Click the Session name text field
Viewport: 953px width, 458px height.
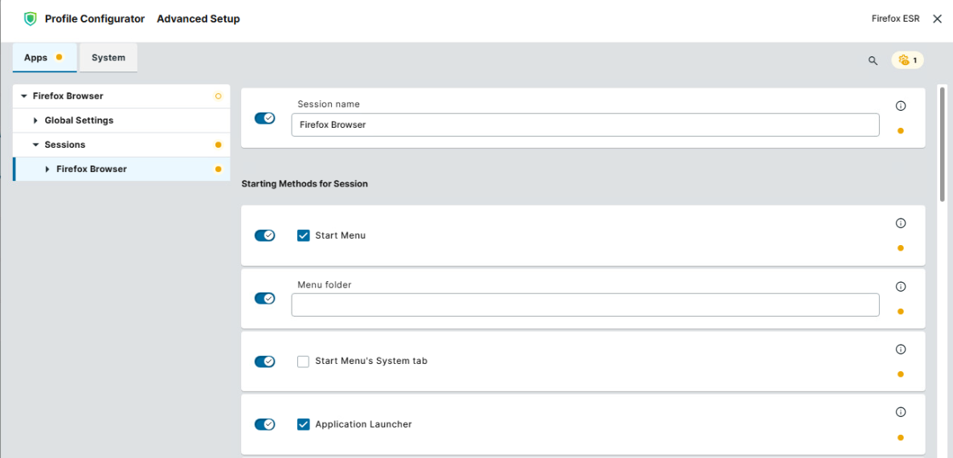click(x=585, y=125)
